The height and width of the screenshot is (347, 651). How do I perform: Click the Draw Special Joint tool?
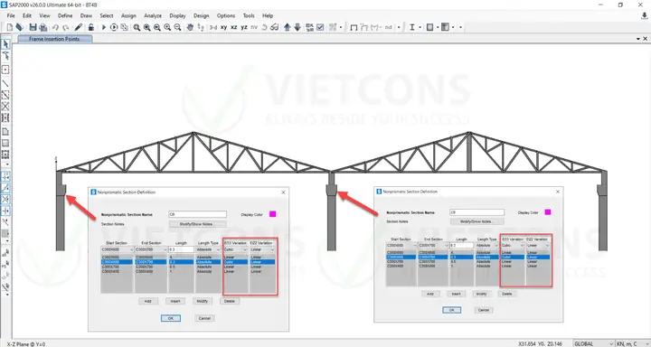click(5, 70)
